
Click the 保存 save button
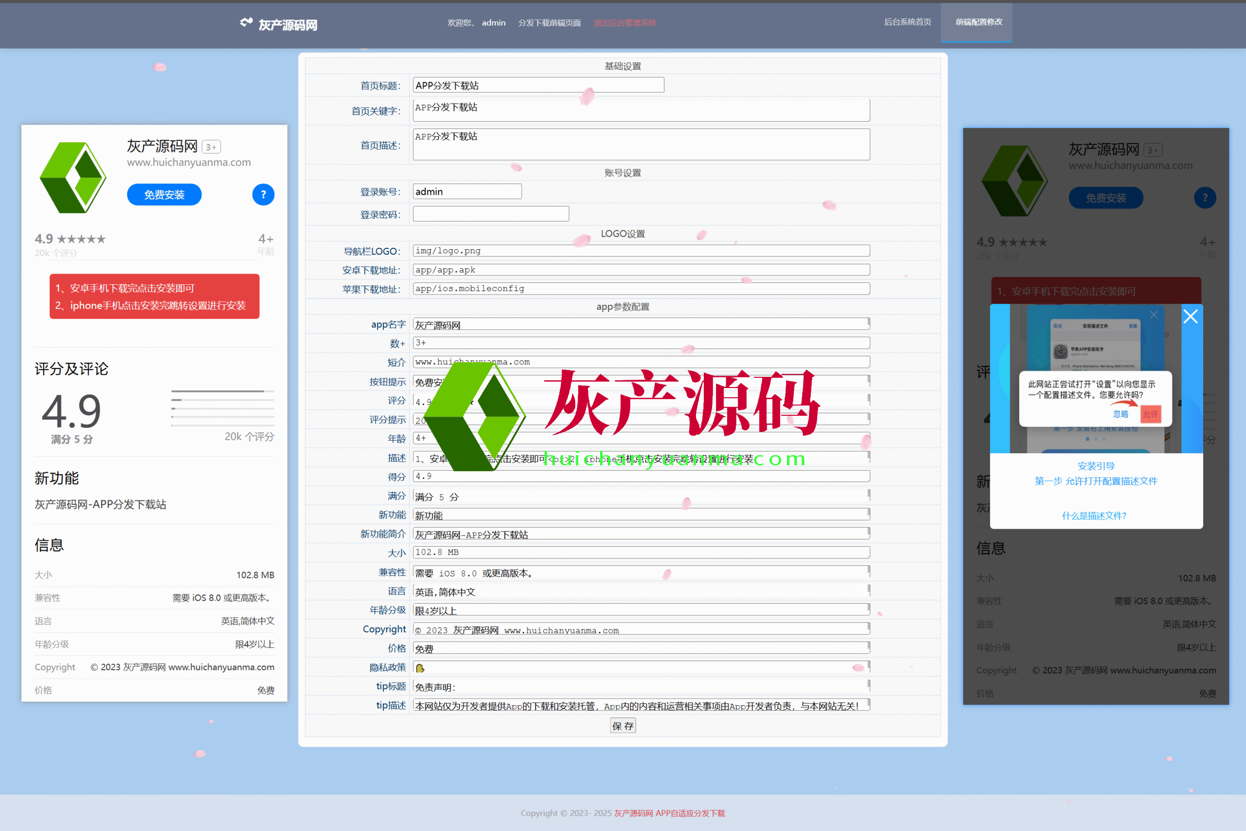(x=623, y=726)
